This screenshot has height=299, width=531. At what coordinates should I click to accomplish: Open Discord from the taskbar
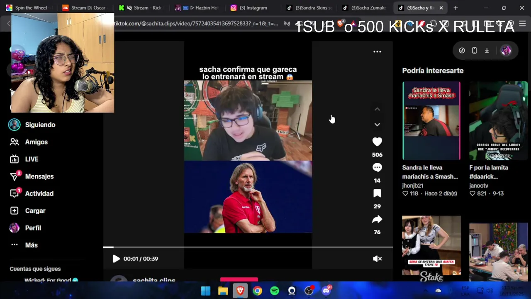click(x=326, y=291)
